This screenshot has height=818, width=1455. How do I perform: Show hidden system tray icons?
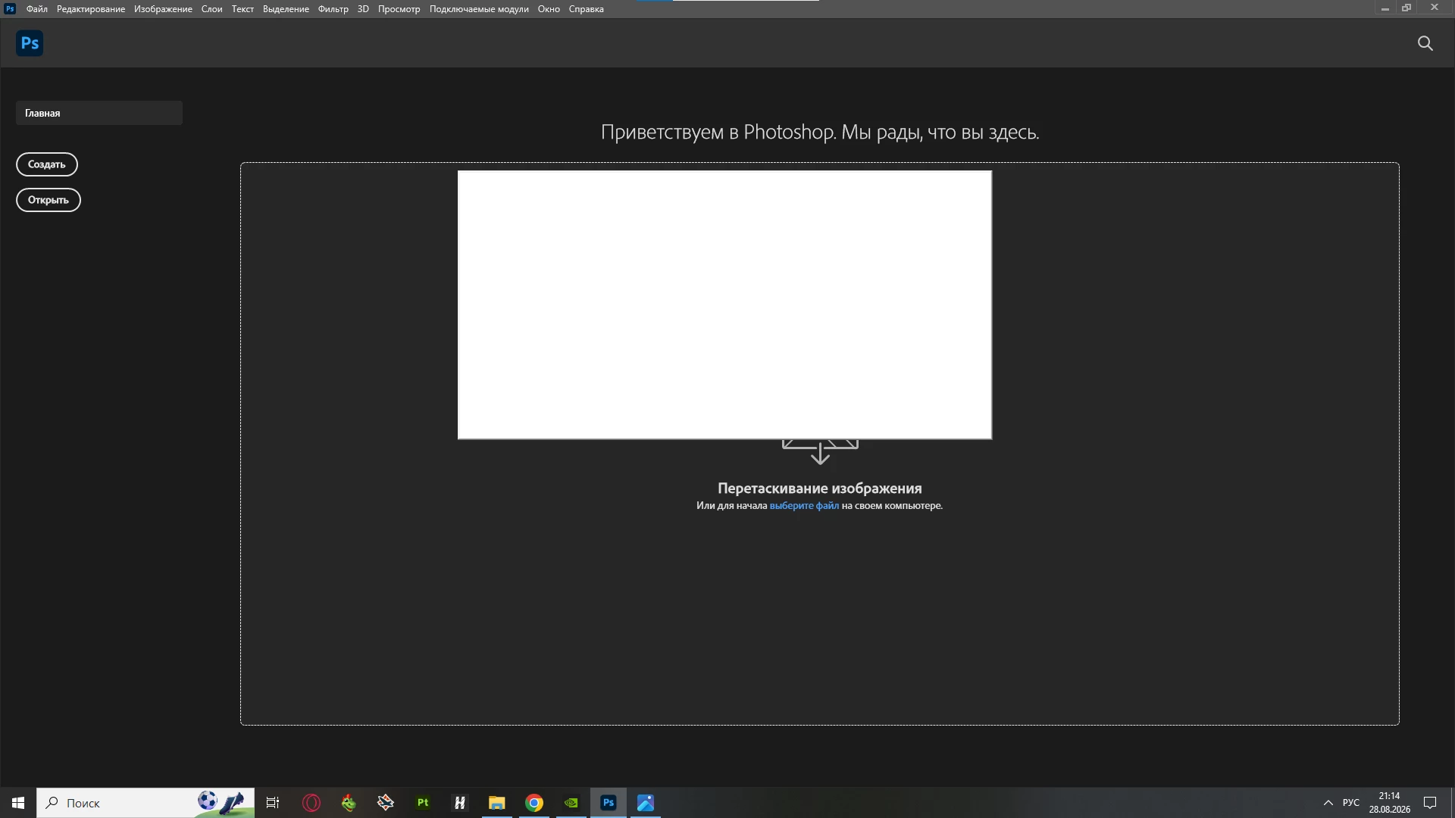click(1328, 803)
